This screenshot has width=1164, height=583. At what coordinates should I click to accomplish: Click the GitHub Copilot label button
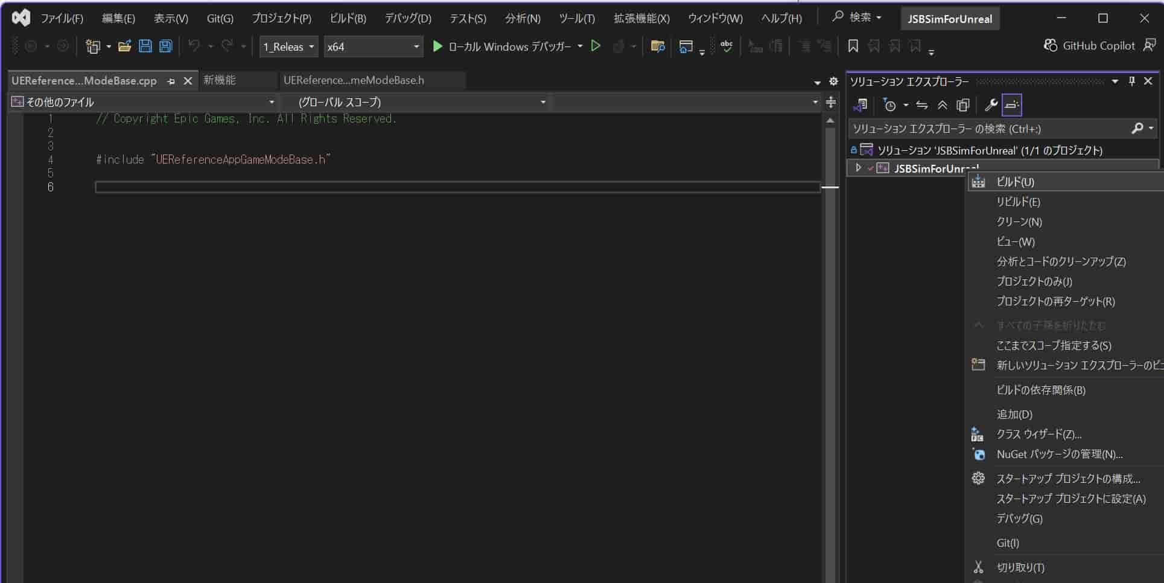click(1098, 45)
